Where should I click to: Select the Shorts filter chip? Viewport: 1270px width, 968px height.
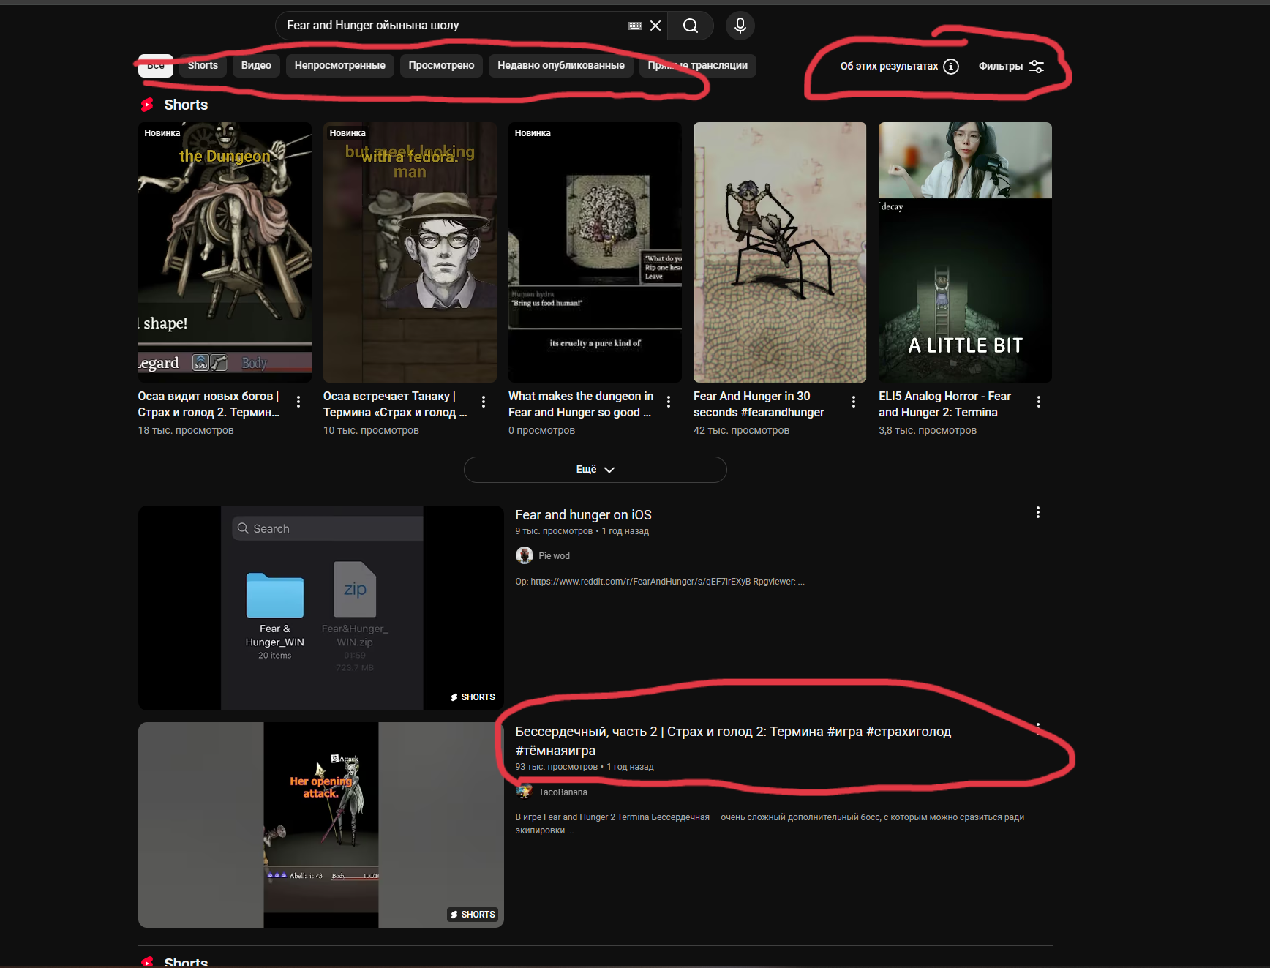pyautogui.click(x=203, y=66)
